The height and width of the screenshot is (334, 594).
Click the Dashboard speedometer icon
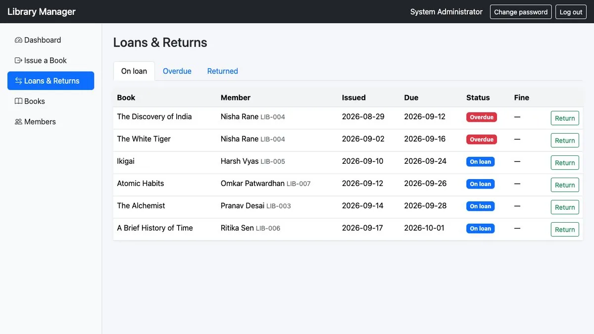18,40
